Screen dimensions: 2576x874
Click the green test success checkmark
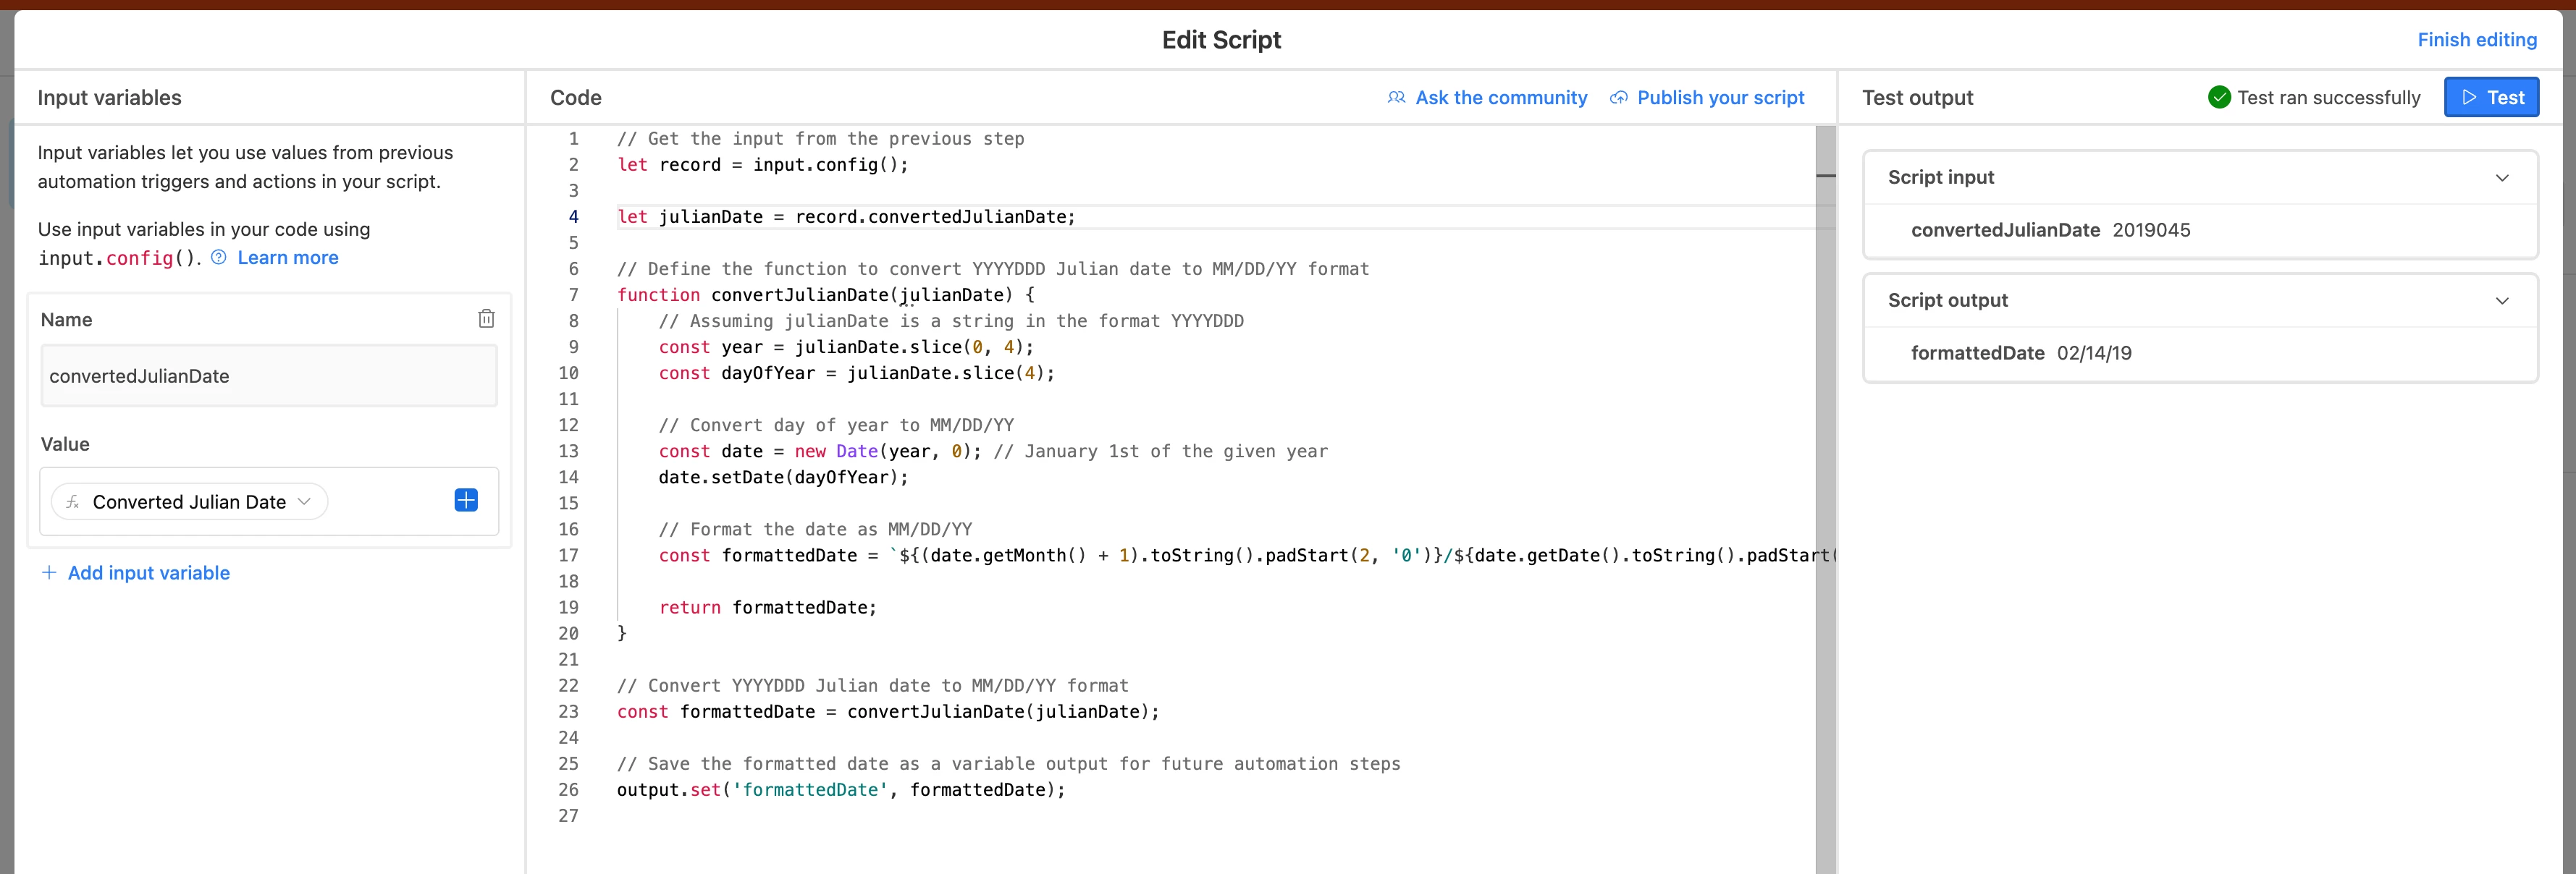[2218, 97]
